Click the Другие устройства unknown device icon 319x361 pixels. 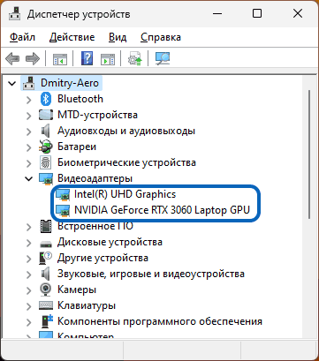pos(46,258)
